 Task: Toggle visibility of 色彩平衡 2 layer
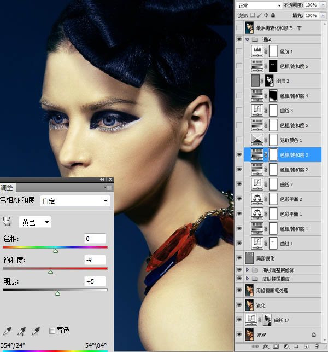239,199
